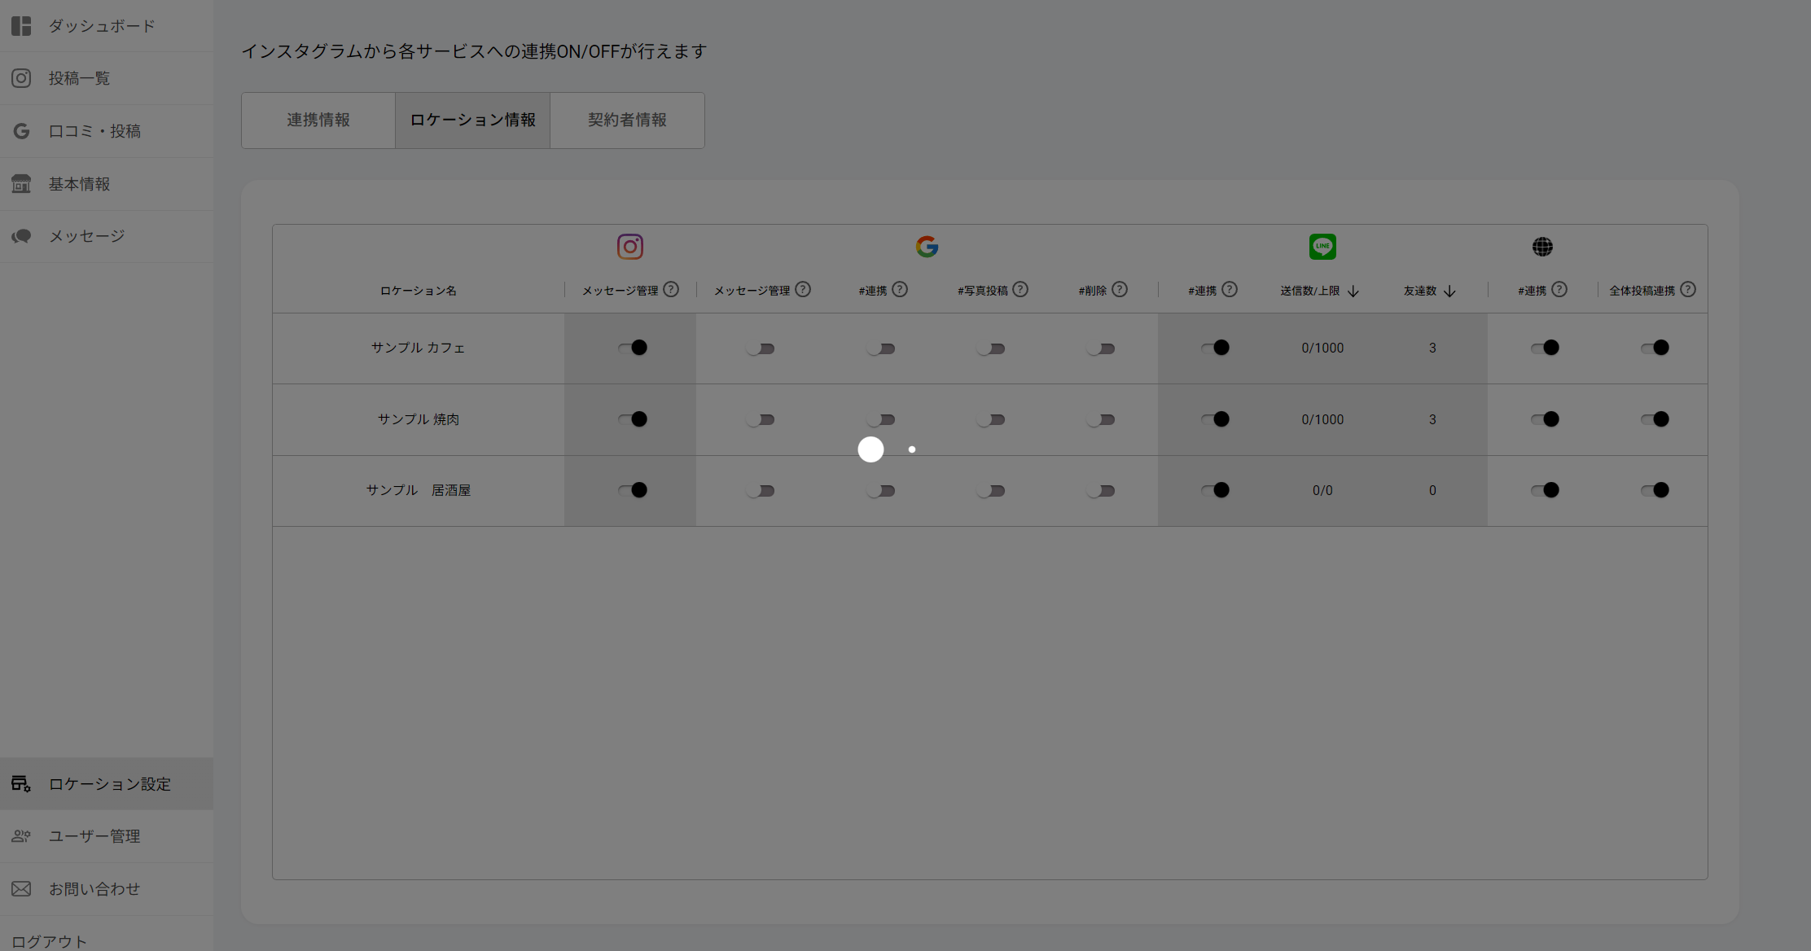
Task: Click the Google logo in table header
Action: pos(927,247)
